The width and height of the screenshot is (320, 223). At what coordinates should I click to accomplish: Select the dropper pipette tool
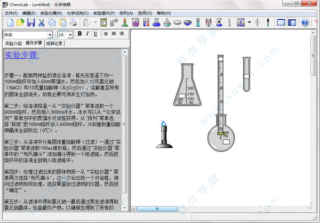268,22
